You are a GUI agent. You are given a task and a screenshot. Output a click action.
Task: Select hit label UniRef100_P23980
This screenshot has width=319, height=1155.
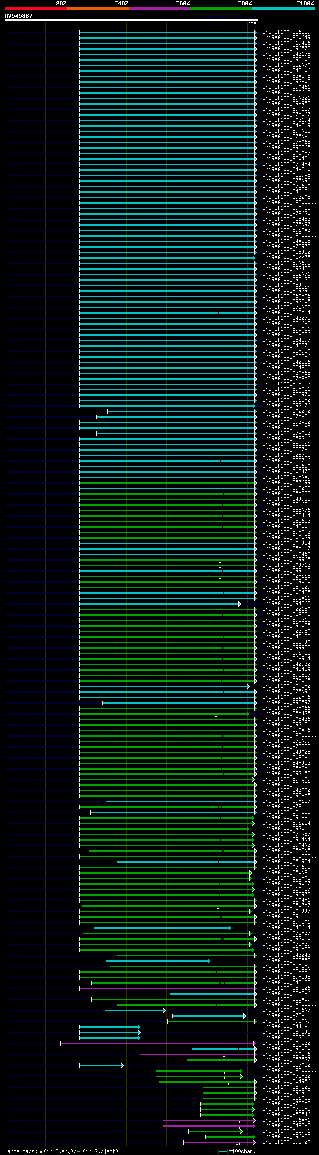tap(286, 631)
